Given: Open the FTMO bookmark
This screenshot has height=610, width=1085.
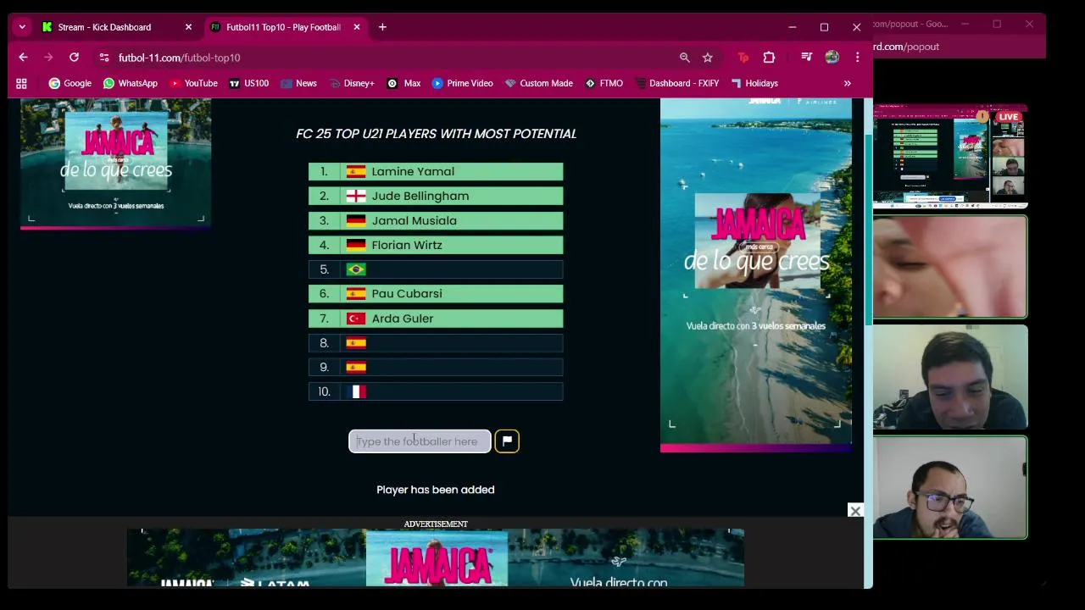Looking at the screenshot, I should [604, 83].
